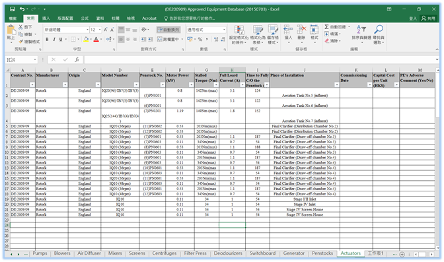Paste clipboard contents with Paste icon

coord(11,30)
